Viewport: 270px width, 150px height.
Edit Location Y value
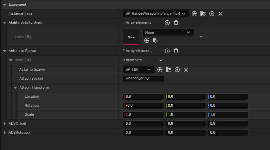tap(185, 97)
